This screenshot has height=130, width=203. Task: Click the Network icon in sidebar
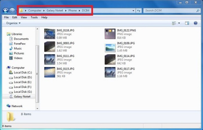[x=8, y=106]
